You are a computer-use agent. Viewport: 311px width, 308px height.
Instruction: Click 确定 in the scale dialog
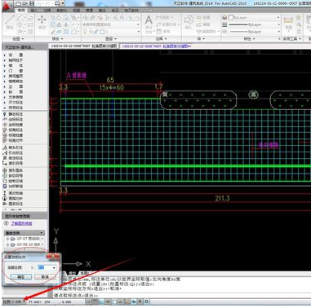[x=21, y=277]
